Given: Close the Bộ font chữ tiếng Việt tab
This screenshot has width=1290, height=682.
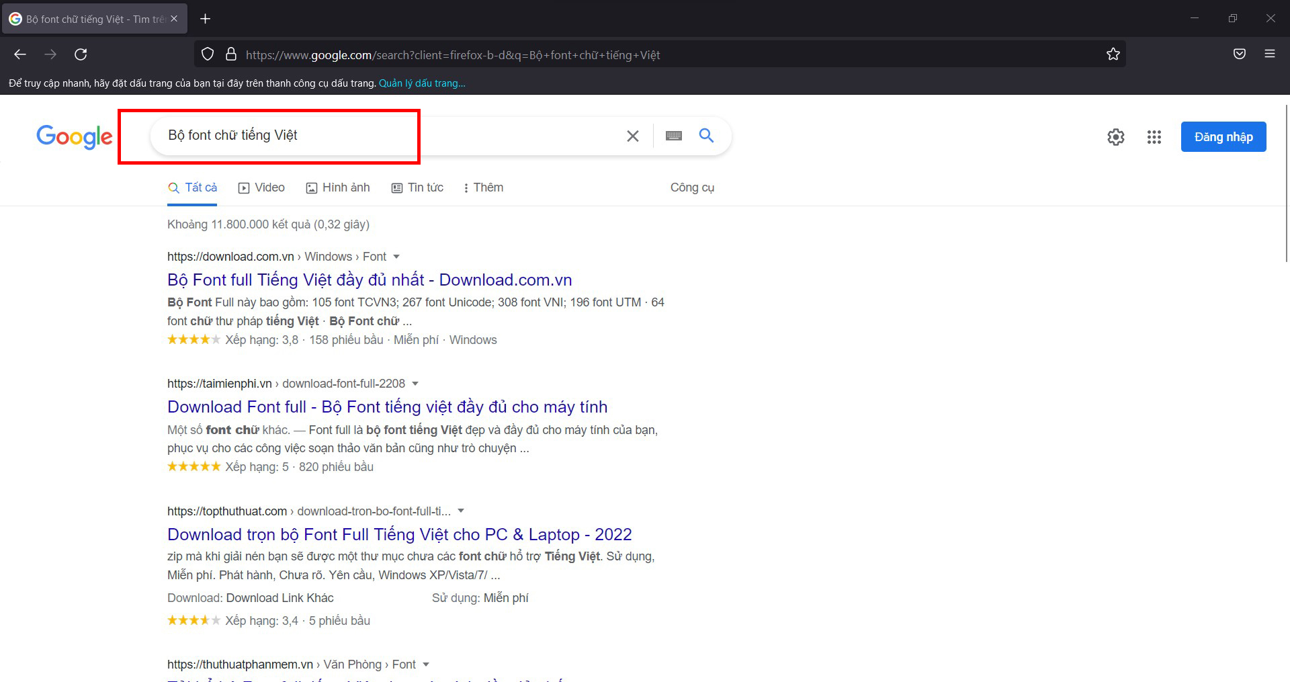Looking at the screenshot, I should tap(174, 19).
